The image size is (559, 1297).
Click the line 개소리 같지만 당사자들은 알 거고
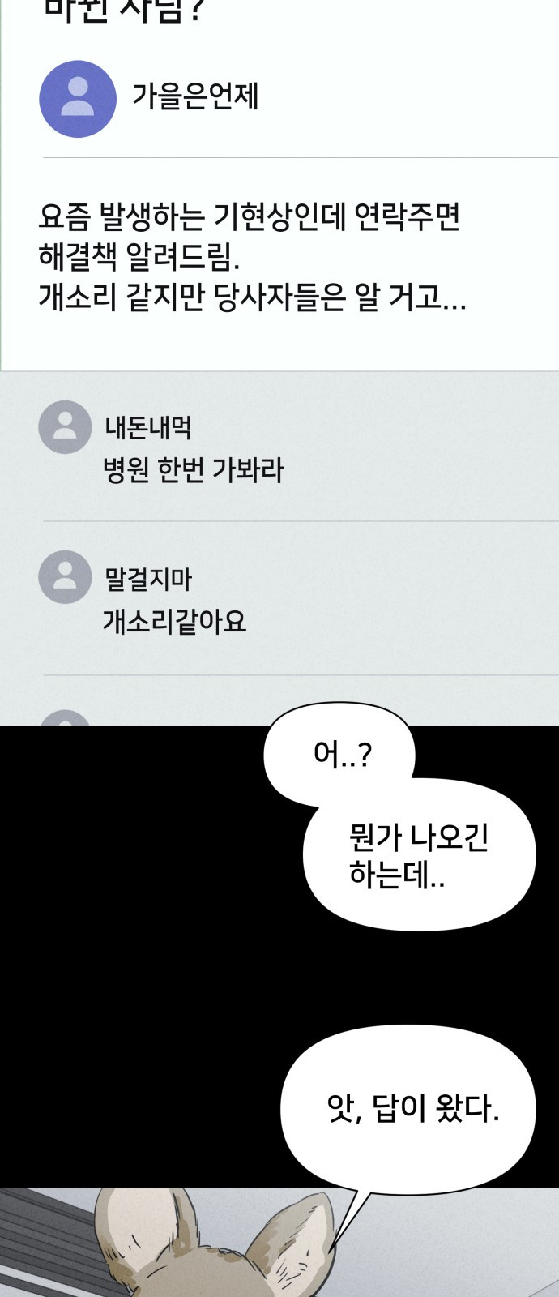click(x=252, y=297)
